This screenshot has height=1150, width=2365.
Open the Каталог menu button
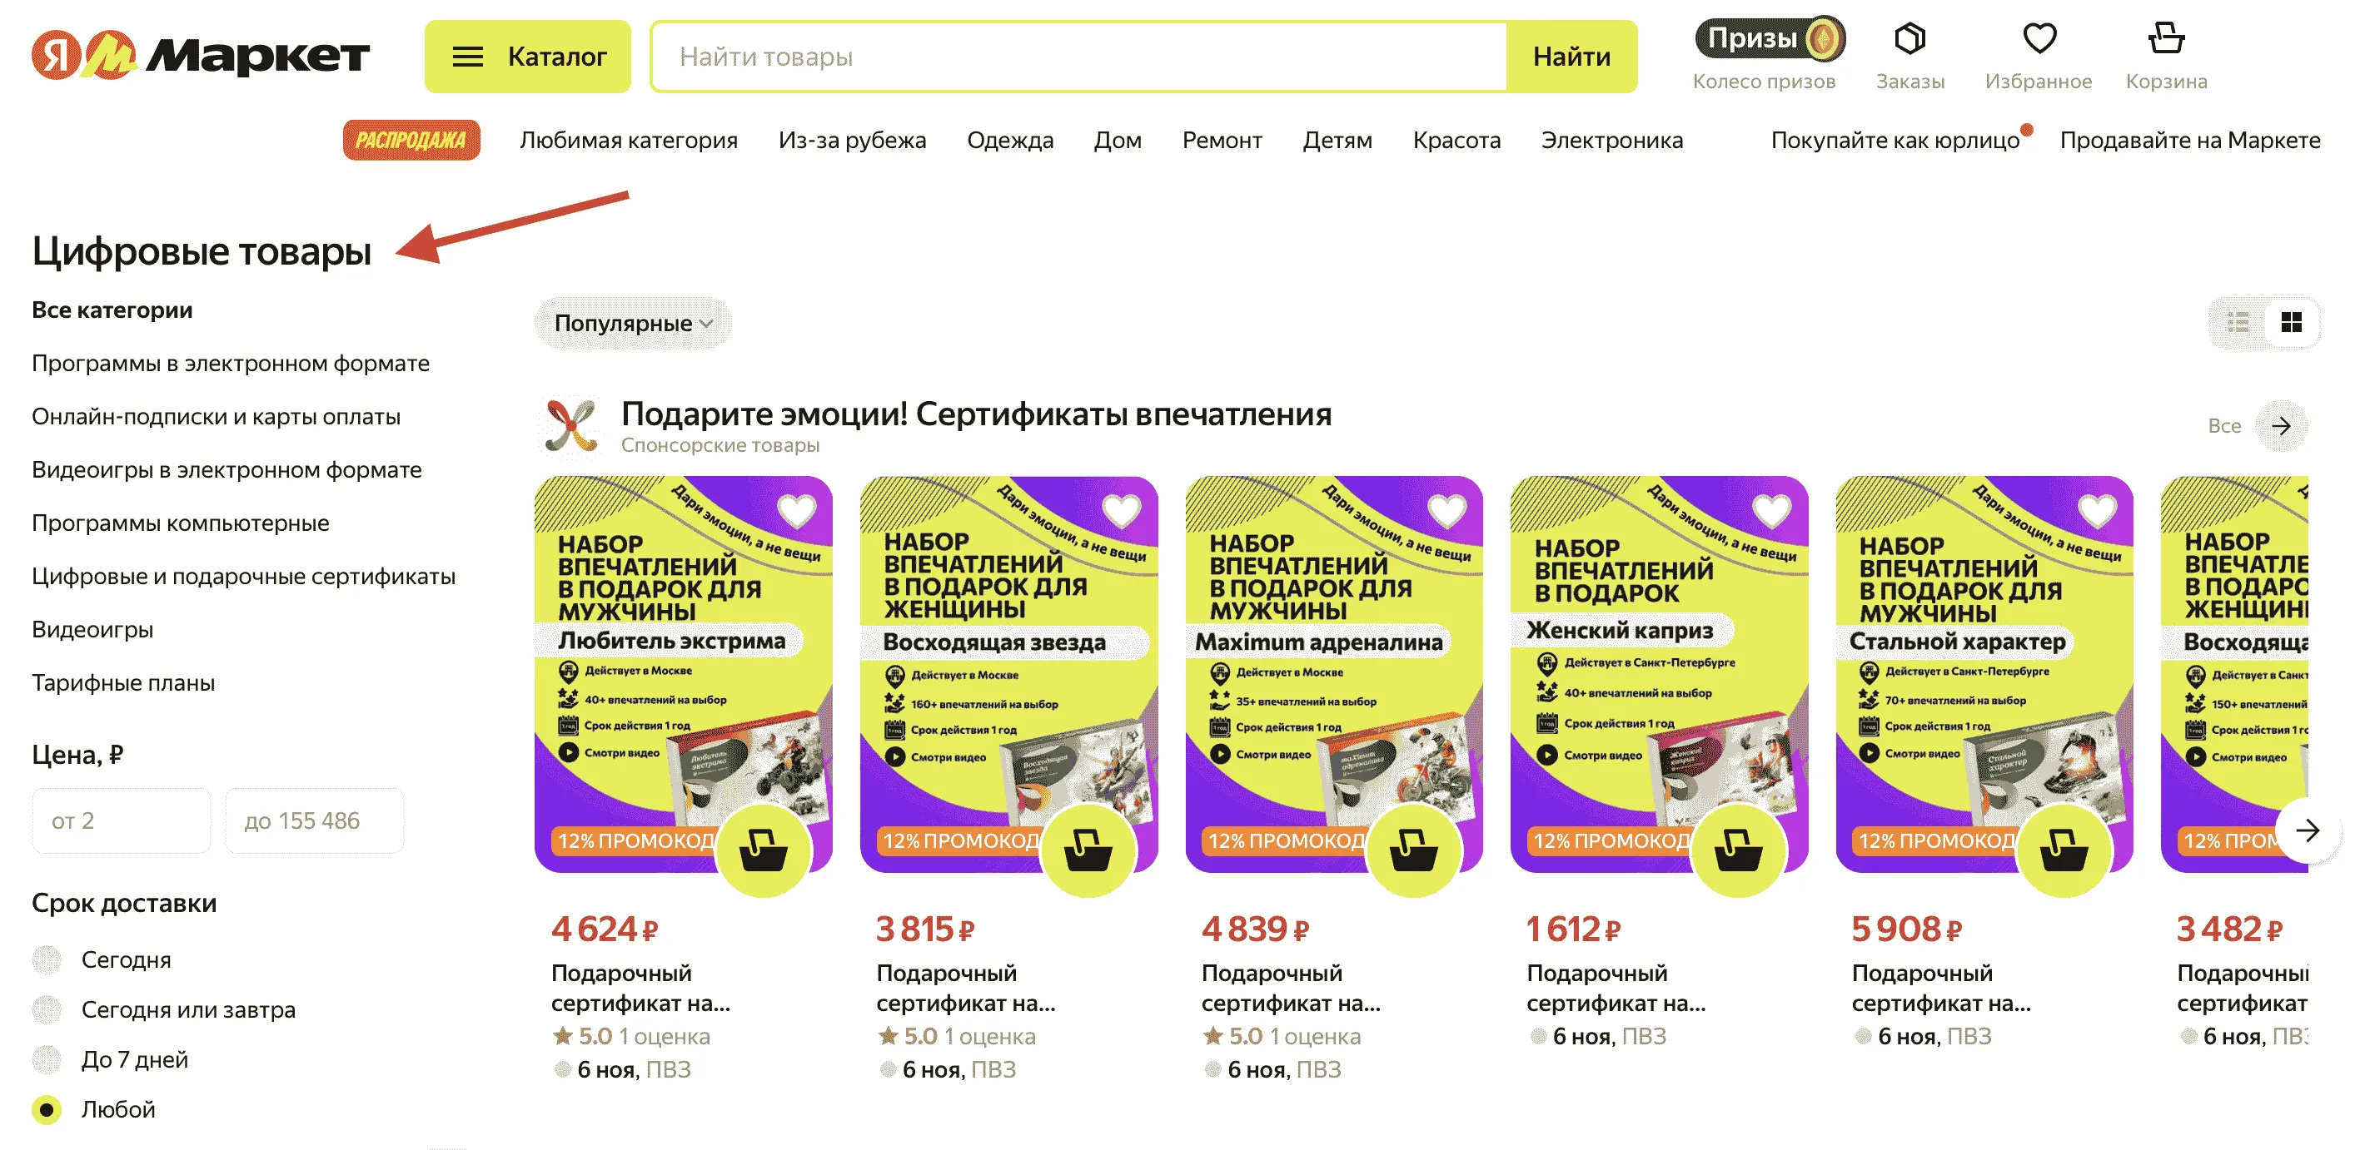point(528,57)
